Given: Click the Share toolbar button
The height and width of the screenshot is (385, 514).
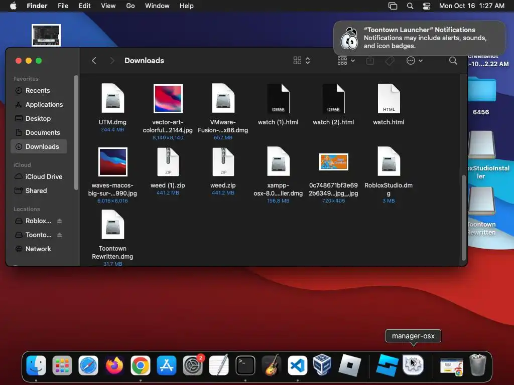Looking at the screenshot, I should point(370,61).
